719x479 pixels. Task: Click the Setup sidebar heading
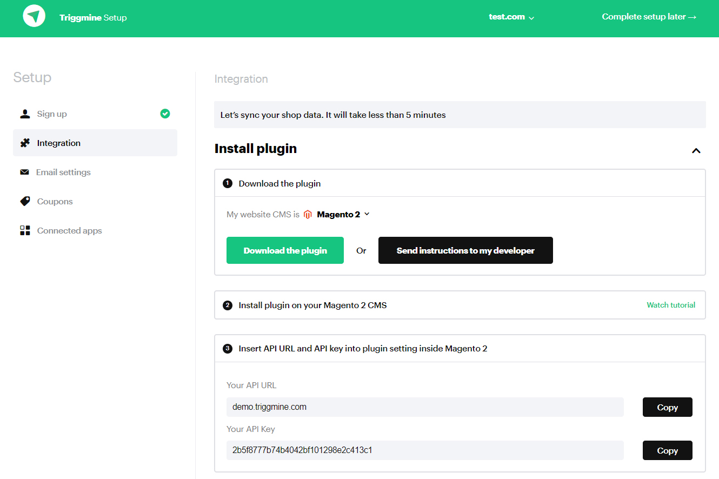tap(32, 77)
